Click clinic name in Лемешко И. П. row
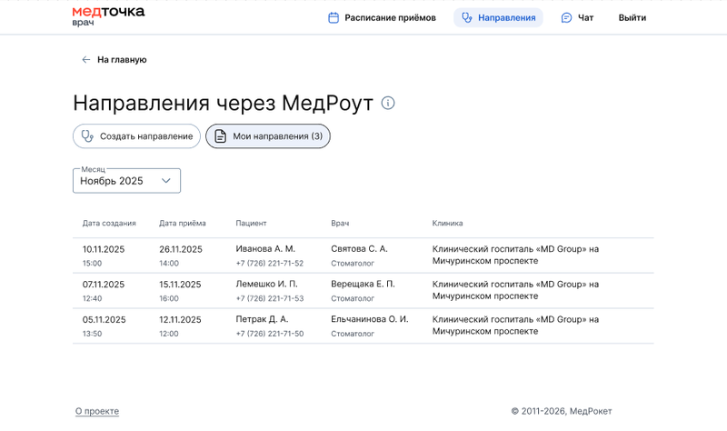 (515, 290)
